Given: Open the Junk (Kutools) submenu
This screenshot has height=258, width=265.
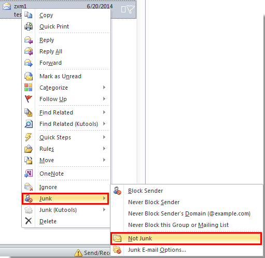Looking at the screenshot, I should click(x=66, y=210).
